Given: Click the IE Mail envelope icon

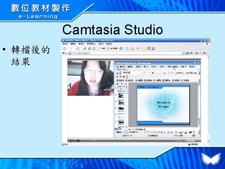Looking at the screenshot, I should 127,49.
